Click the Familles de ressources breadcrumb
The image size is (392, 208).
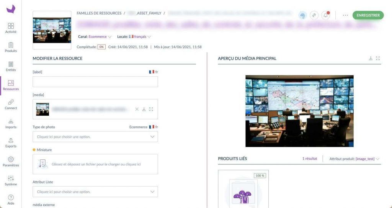click(99, 13)
